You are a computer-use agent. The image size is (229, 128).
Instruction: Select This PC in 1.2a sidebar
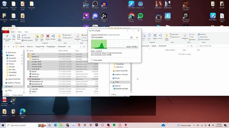point(10,87)
